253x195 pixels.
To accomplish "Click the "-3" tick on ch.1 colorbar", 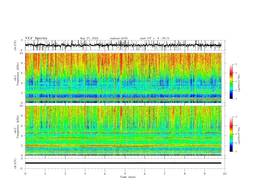I will click(236, 64).
